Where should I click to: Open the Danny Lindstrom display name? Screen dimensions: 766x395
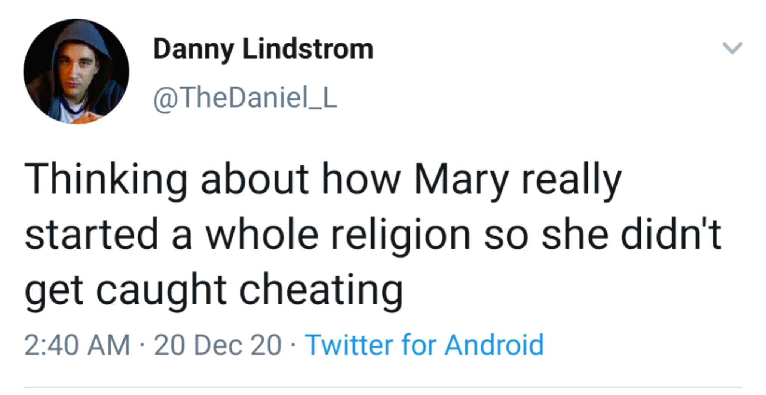click(263, 49)
